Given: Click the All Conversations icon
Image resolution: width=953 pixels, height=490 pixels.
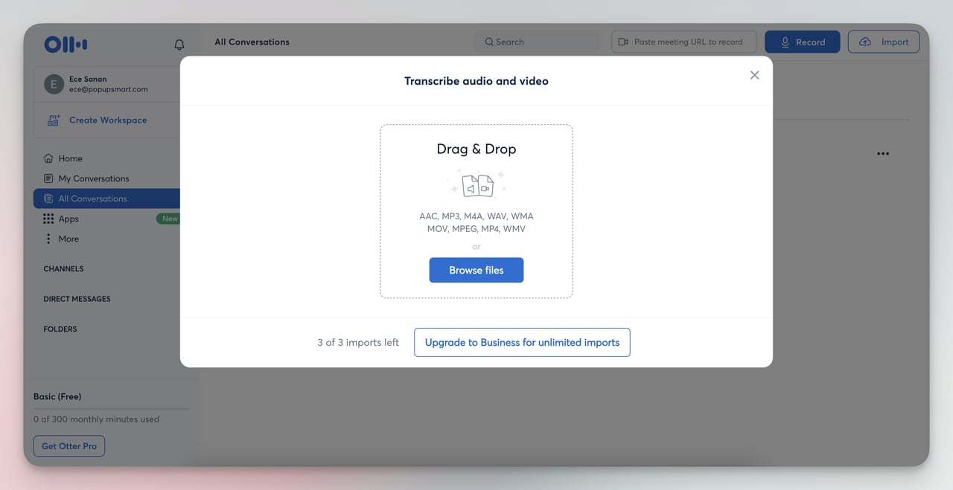Looking at the screenshot, I should pyautogui.click(x=48, y=199).
